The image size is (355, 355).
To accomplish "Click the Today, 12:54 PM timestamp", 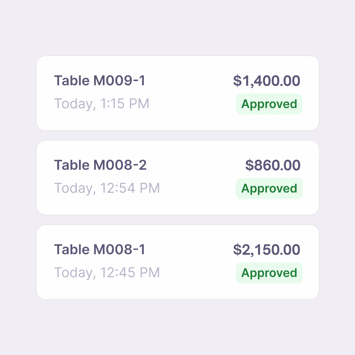I will (107, 188).
